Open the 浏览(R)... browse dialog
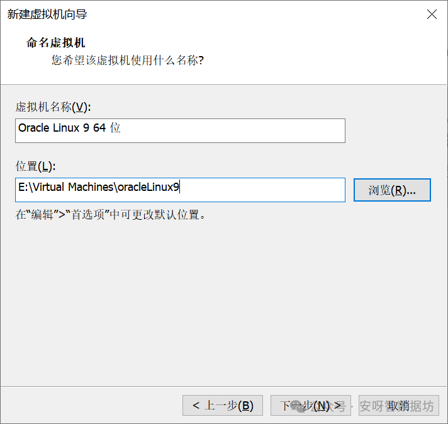Viewport: 448px width, 424px height. (392, 190)
